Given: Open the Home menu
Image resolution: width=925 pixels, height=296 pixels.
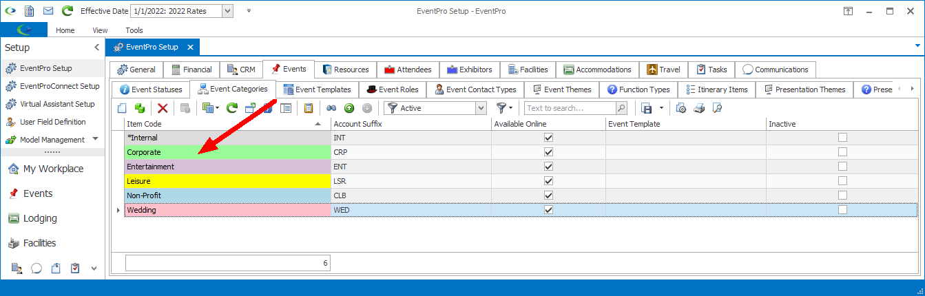Looking at the screenshot, I should point(65,30).
